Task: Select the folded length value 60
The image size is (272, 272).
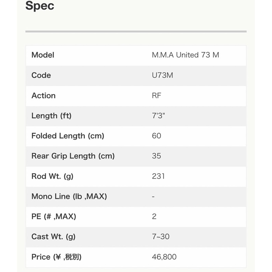Action: pos(157,136)
